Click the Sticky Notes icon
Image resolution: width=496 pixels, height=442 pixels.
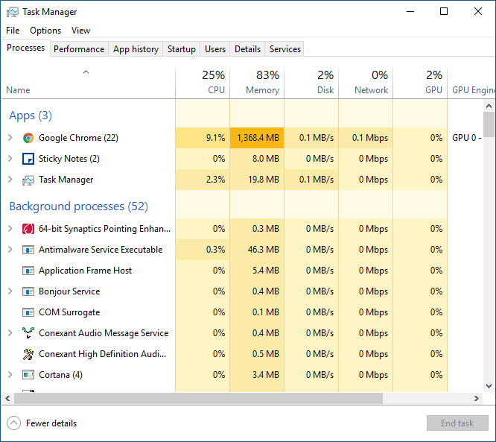[28, 159]
